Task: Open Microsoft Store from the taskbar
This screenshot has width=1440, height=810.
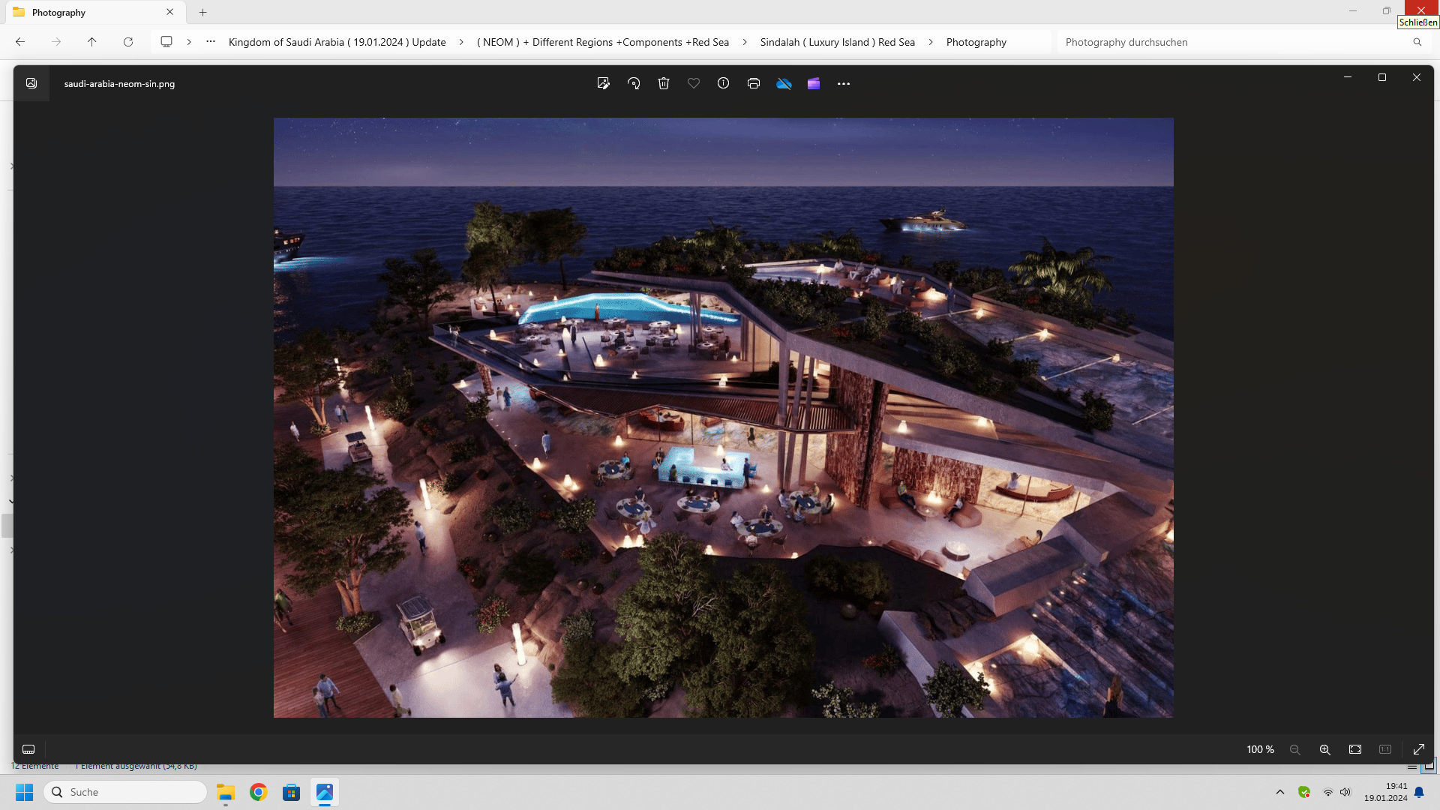Action: click(x=292, y=792)
